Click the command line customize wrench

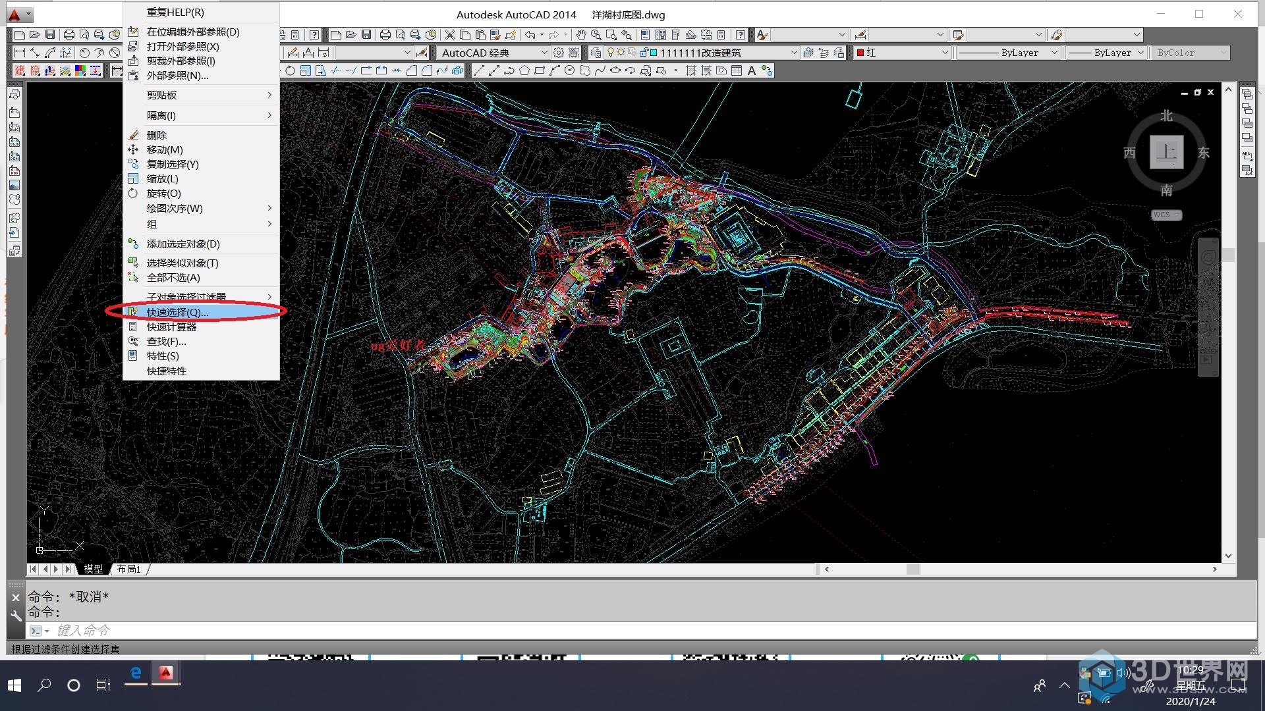point(16,616)
